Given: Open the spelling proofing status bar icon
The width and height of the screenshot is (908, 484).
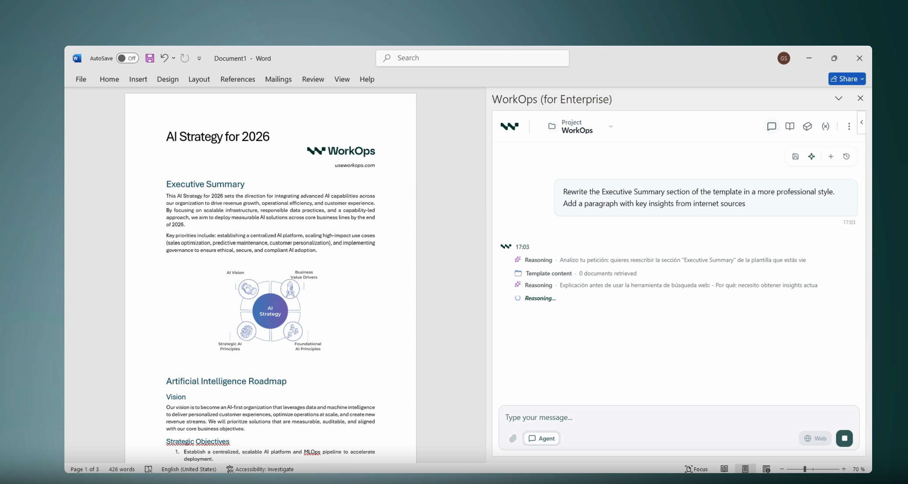Looking at the screenshot, I should pyautogui.click(x=149, y=469).
